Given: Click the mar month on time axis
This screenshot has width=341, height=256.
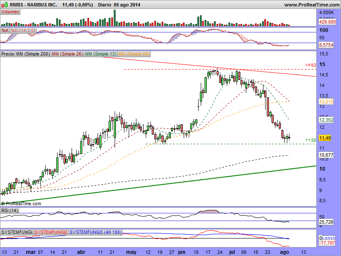Looking at the screenshot, I should (x=31, y=252).
